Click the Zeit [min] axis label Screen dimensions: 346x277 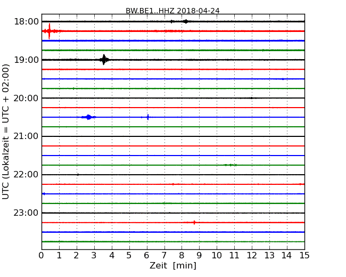(x=173, y=265)
